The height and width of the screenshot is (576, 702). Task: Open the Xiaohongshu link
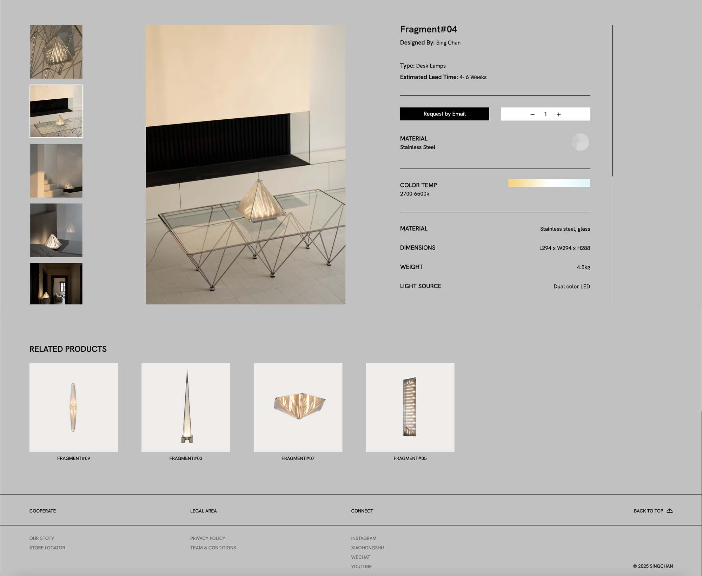pos(367,548)
